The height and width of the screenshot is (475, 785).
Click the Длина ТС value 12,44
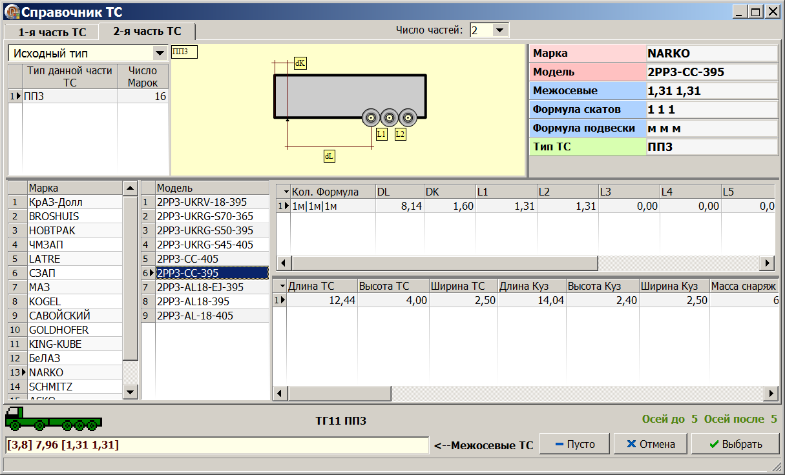point(322,300)
